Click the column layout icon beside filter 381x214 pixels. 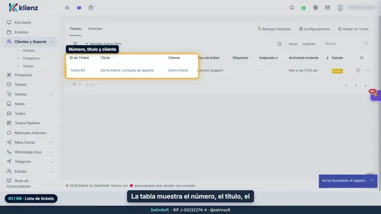point(76,43)
